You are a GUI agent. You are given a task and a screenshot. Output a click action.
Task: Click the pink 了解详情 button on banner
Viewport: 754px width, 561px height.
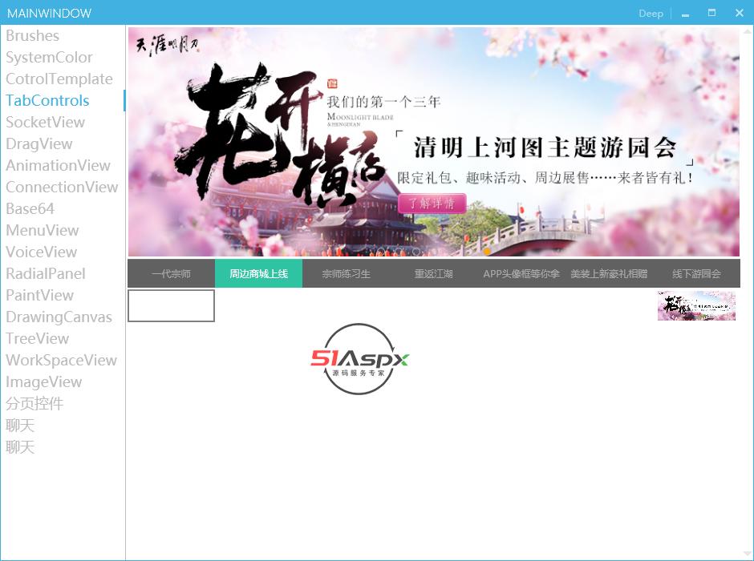pos(432,204)
